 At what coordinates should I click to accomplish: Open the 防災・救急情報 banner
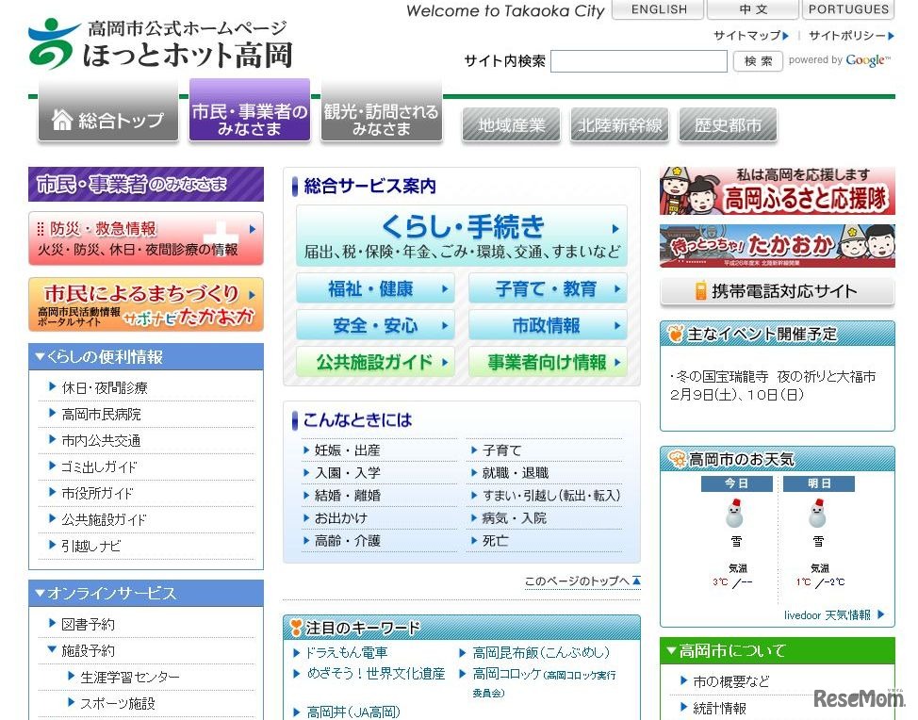[x=146, y=238]
